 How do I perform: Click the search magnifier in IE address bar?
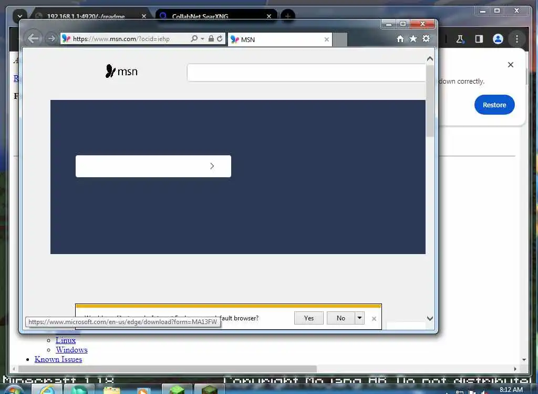tap(194, 38)
